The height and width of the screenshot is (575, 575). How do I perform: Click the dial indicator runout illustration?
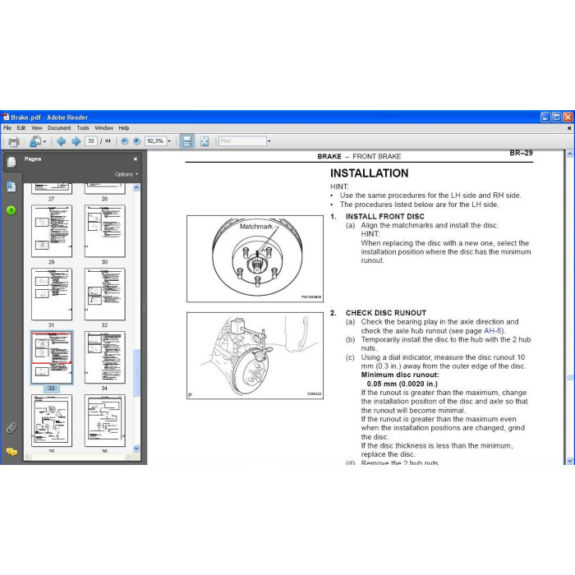tap(255, 356)
